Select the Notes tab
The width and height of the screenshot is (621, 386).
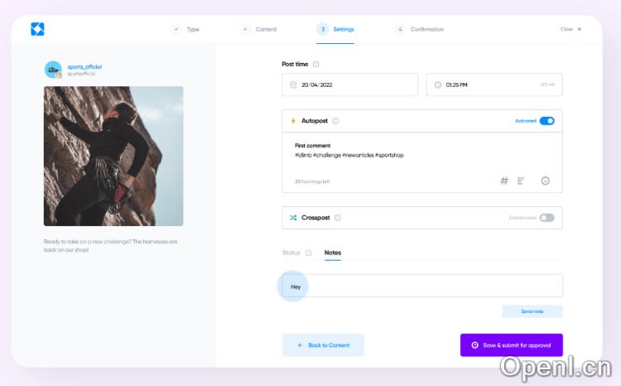coord(333,253)
